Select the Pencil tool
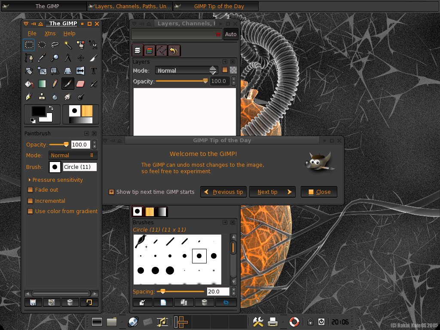This screenshot has height=330, width=440. (x=55, y=84)
